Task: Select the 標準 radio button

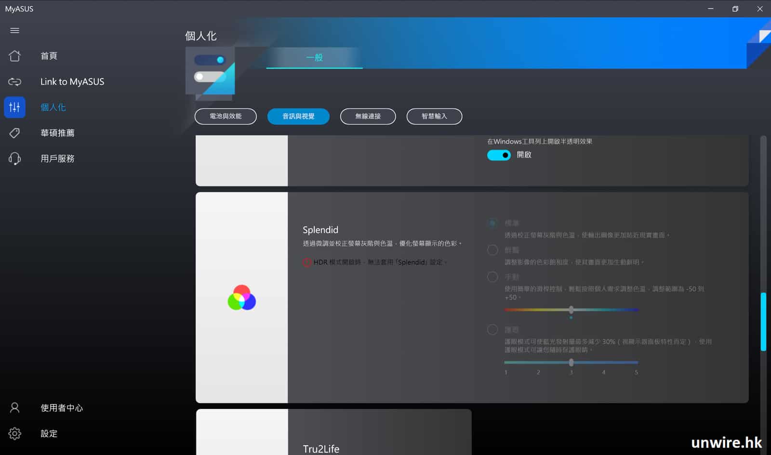Action: pyautogui.click(x=492, y=223)
